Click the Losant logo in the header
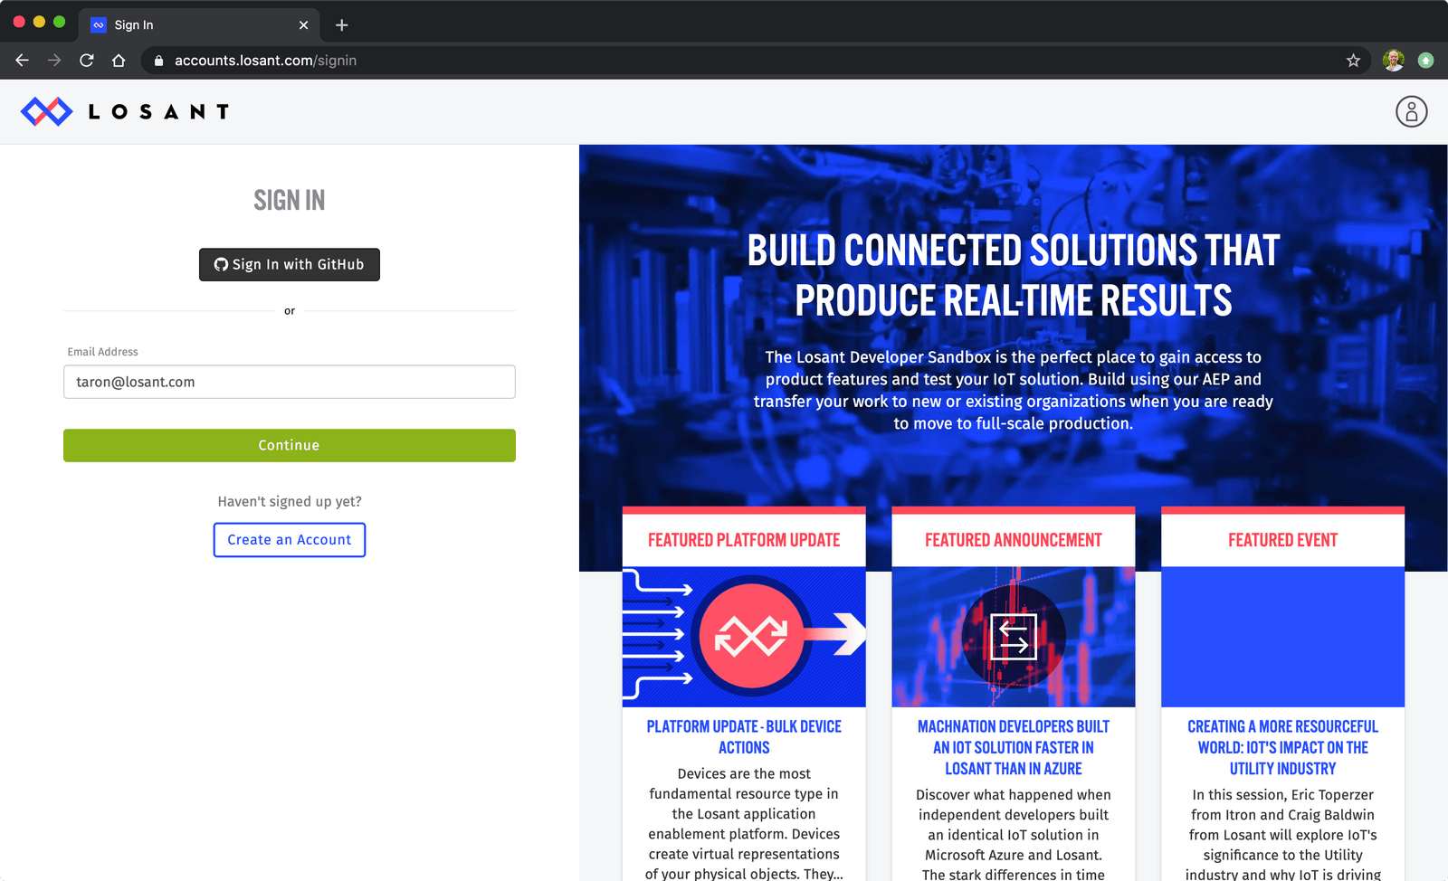1448x881 pixels. click(125, 111)
